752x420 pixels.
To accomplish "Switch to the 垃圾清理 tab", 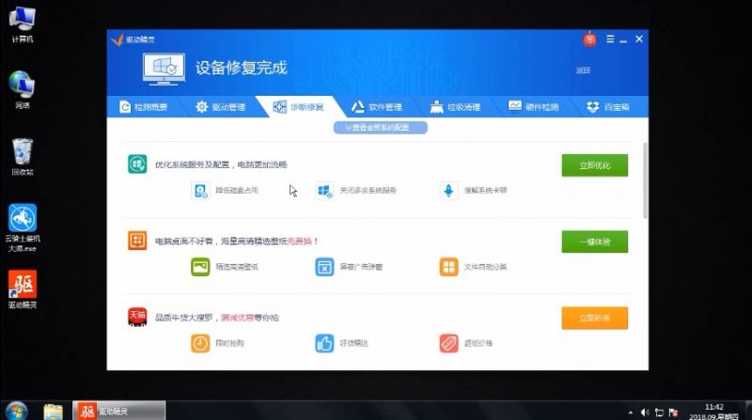I will pyautogui.click(x=455, y=107).
